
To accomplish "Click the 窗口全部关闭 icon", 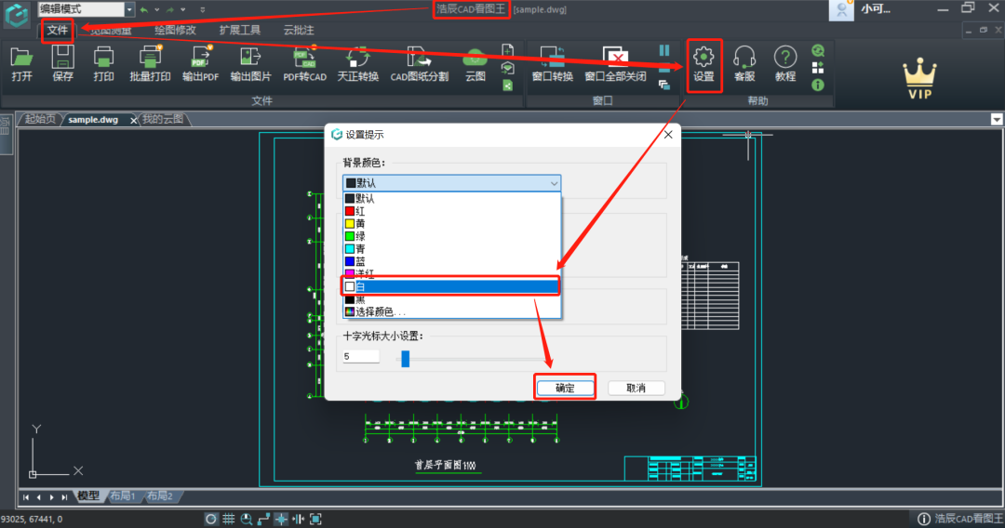I will point(614,63).
